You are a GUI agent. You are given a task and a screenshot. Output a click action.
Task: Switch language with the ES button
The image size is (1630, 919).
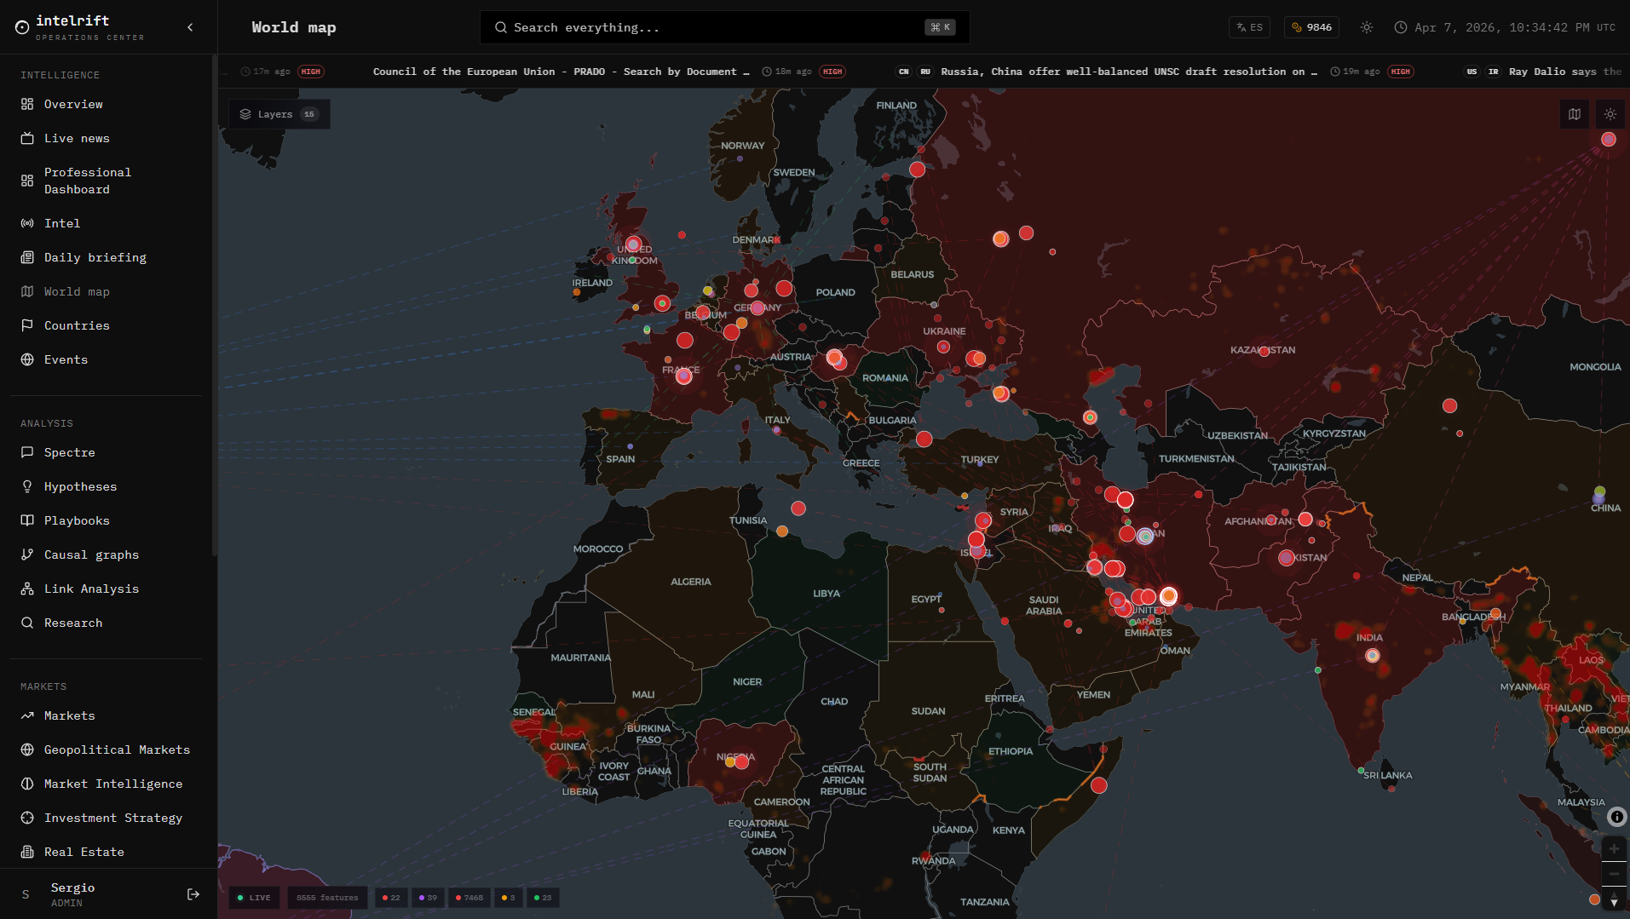pyautogui.click(x=1249, y=27)
